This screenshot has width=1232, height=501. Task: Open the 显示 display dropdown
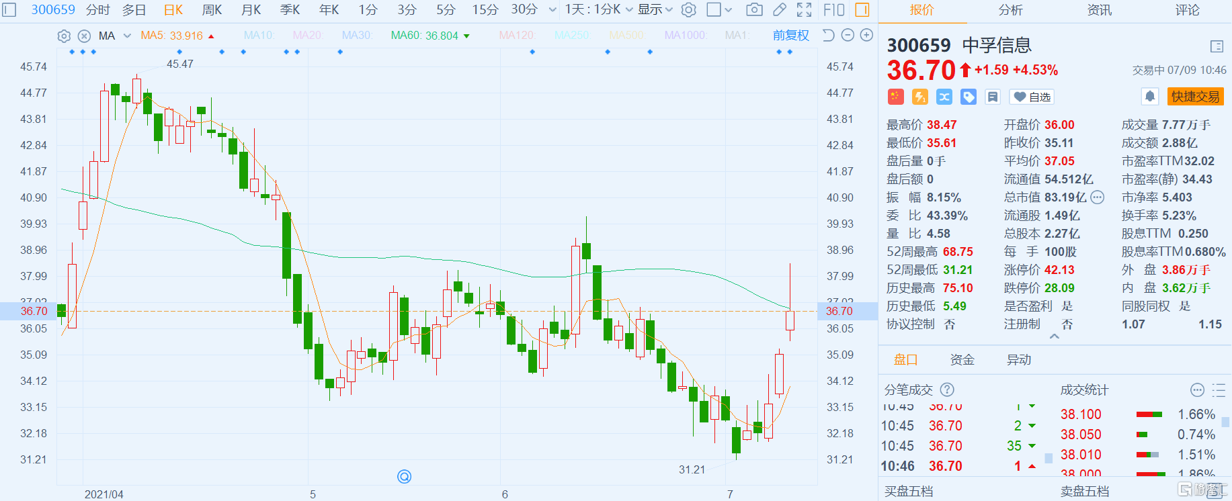coord(655,9)
